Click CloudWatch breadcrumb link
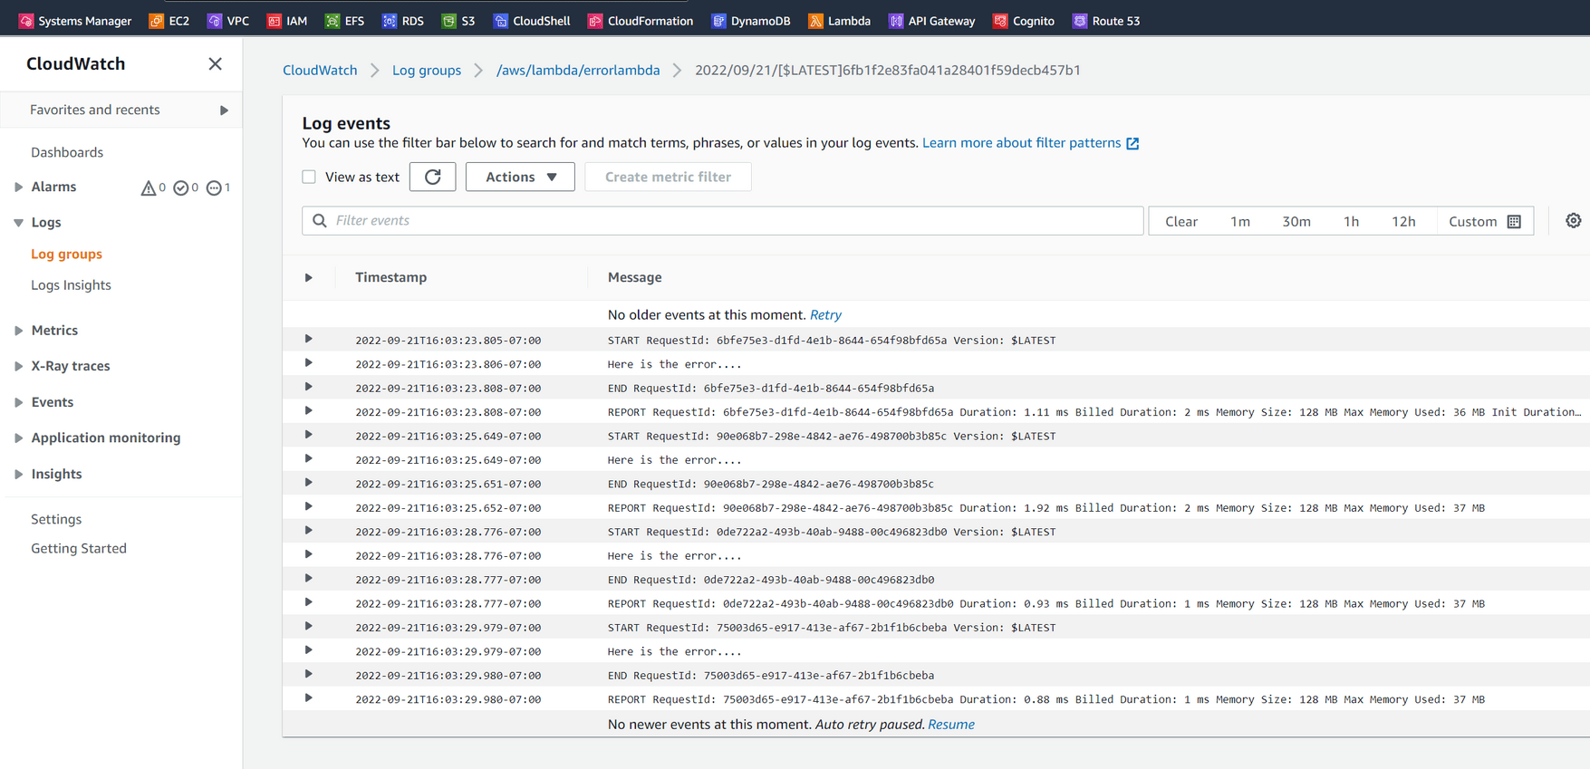The height and width of the screenshot is (769, 1590). [320, 70]
